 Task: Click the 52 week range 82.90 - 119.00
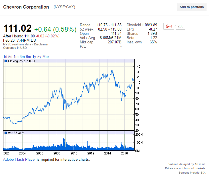(110, 29)
